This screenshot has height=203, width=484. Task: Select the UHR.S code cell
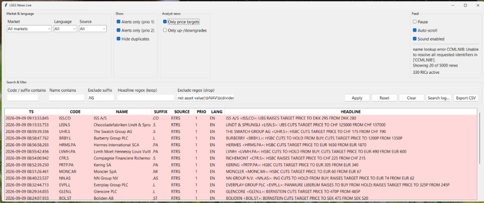pos(75,132)
